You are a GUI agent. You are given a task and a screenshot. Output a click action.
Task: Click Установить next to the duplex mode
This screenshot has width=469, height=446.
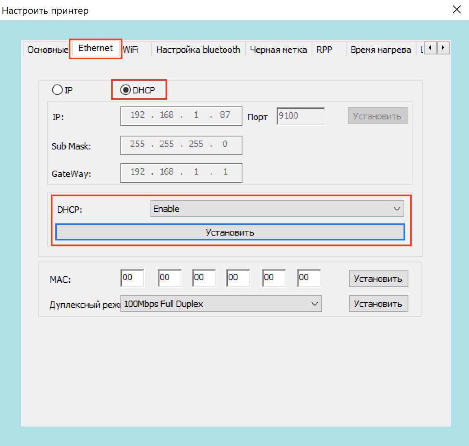point(378,304)
